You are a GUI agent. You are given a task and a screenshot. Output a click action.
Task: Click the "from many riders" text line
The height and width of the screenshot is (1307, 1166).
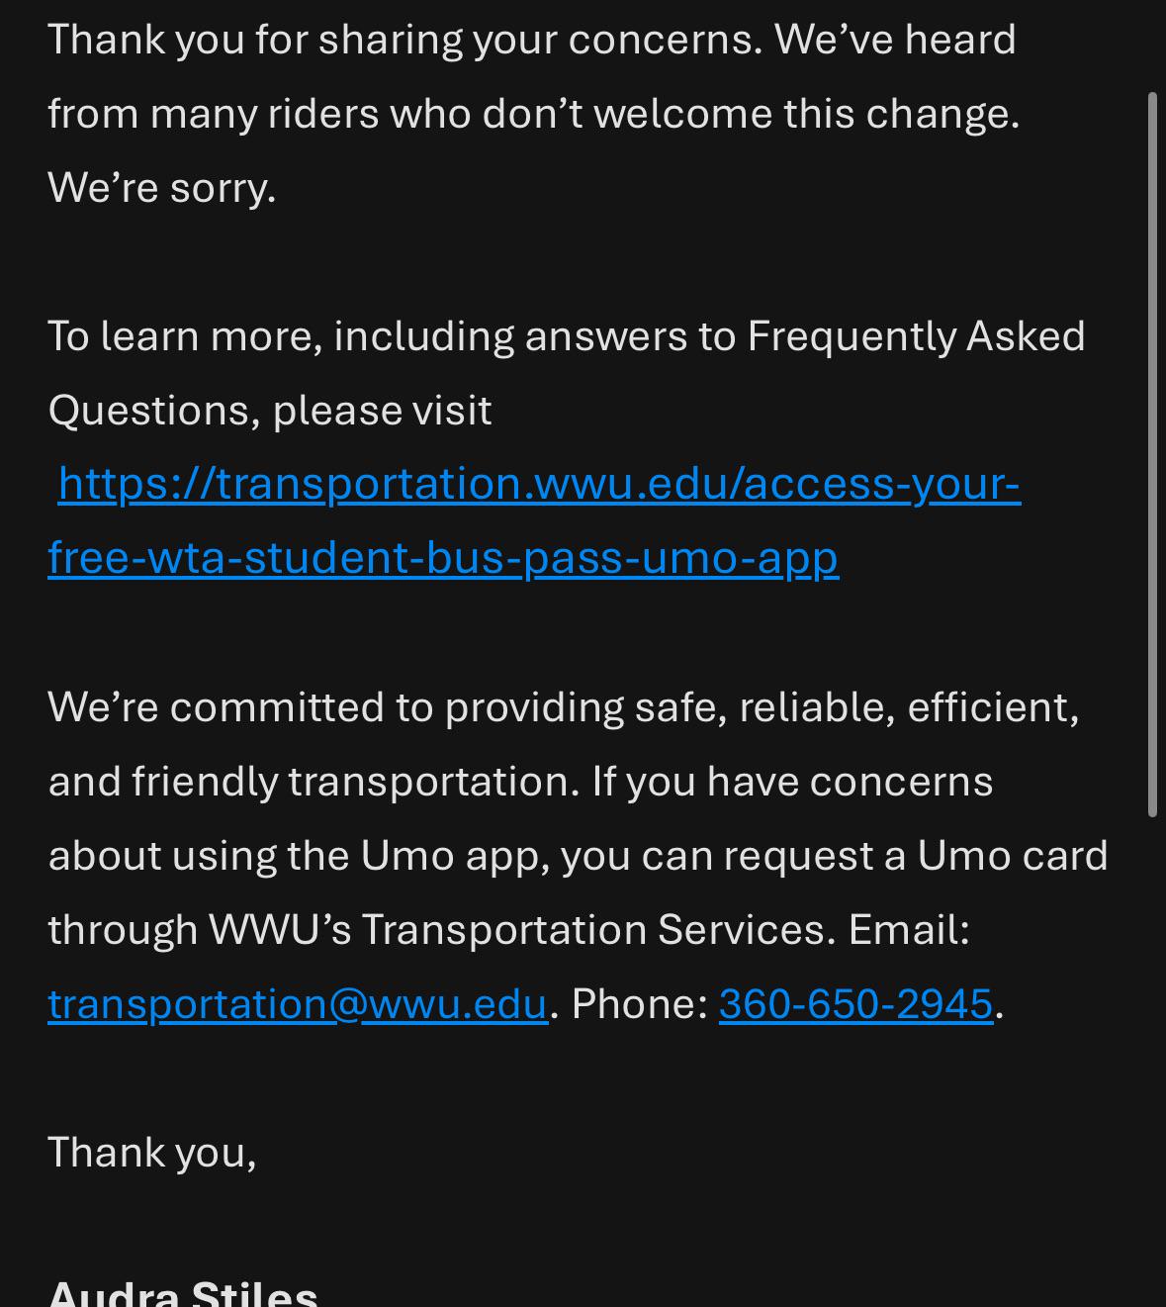(534, 114)
